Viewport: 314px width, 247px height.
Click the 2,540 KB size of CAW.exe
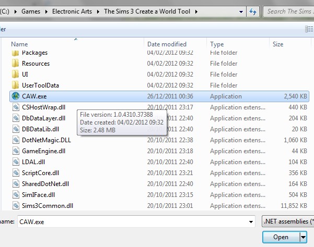coord(295,96)
